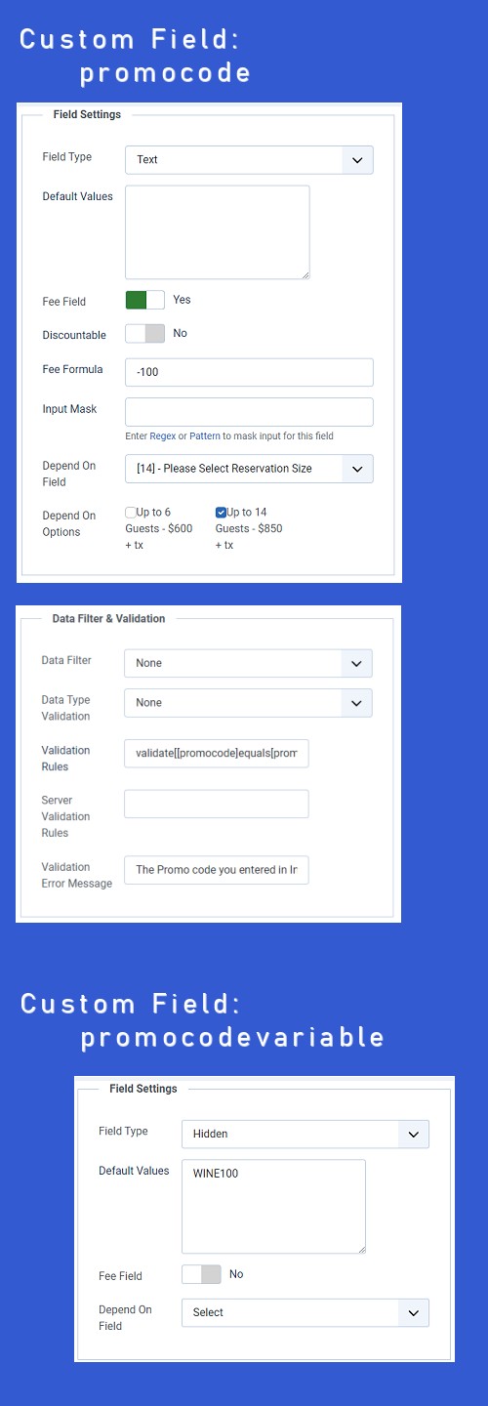Click the promocode Default Values textarea

[218, 232]
